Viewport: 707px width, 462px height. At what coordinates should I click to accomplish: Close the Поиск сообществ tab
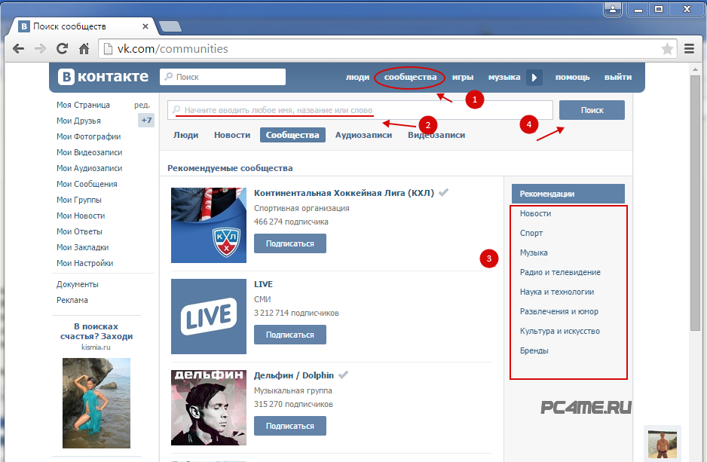coord(145,26)
